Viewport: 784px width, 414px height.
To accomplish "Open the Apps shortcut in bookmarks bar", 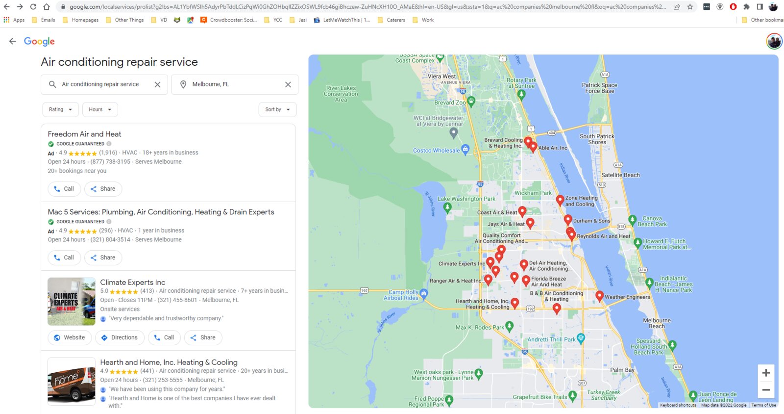I will (14, 20).
